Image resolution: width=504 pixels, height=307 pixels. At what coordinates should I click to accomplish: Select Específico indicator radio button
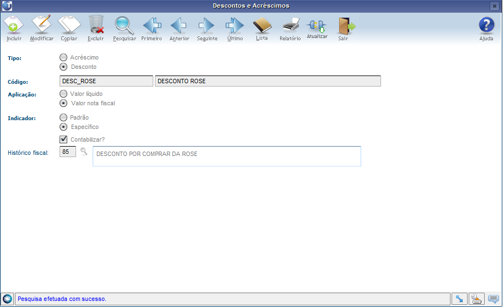point(63,127)
